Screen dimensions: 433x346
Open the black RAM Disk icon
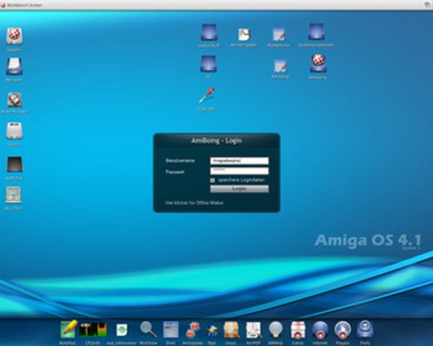click(x=14, y=165)
